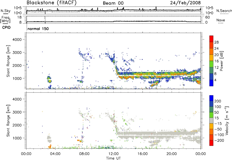Click the 'N.Sky' axis label
Image resolution: width=232 pixels, height=160 pixels.
[x=6, y=11]
